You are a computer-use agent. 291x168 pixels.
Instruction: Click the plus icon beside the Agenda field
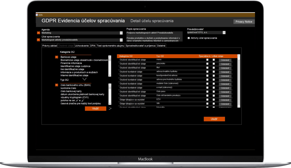[38, 33]
